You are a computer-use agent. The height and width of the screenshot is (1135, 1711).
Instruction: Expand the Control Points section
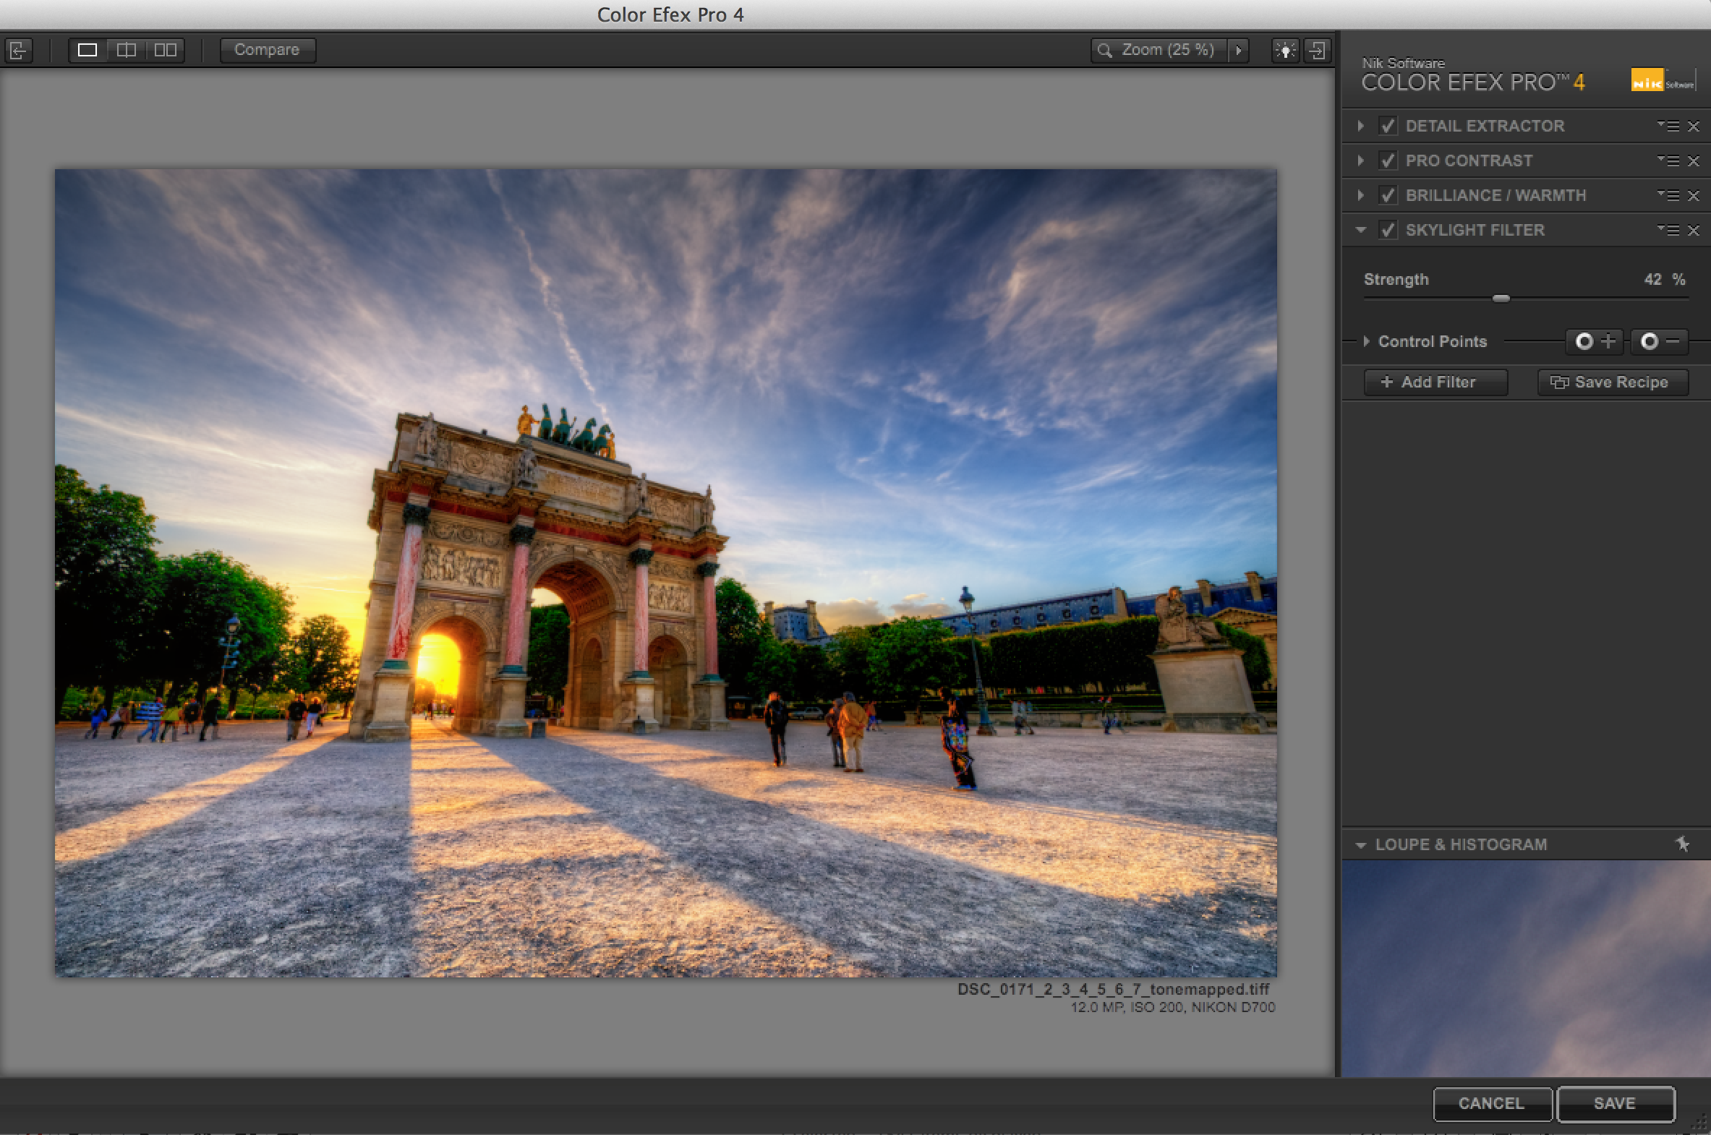click(1365, 342)
